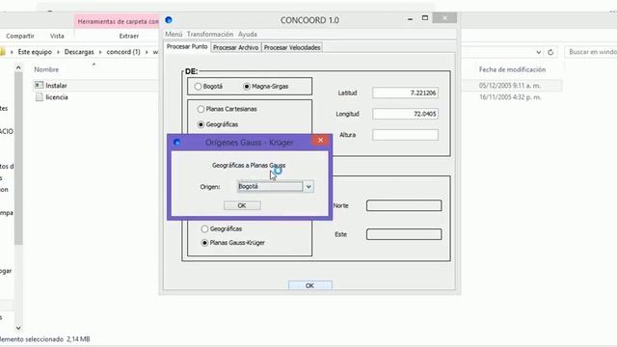Expand the Este equipo breadcrumb arrow
The height and width of the screenshot is (347, 617).
pyautogui.click(x=58, y=52)
